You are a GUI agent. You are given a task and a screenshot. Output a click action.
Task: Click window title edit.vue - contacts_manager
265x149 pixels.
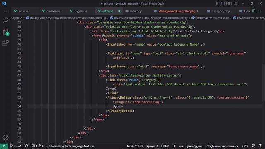coord(132,3)
